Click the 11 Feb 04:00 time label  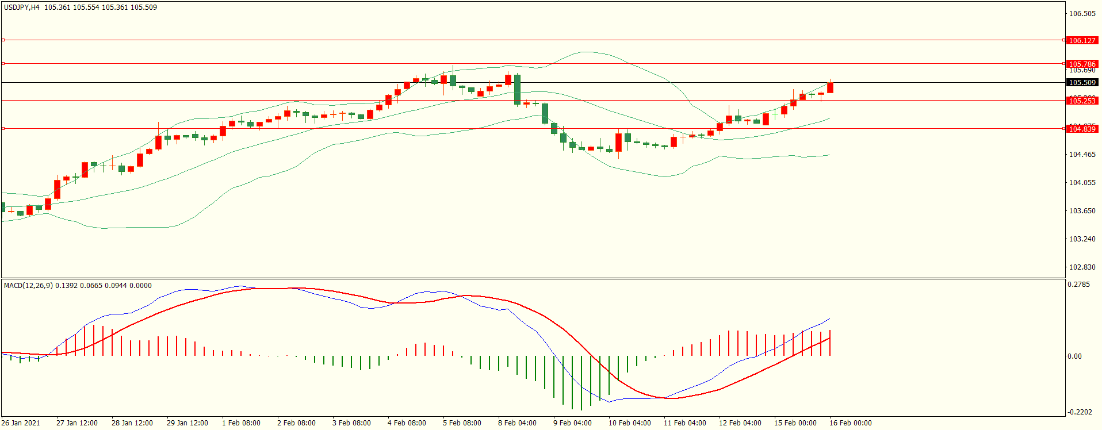(x=685, y=423)
